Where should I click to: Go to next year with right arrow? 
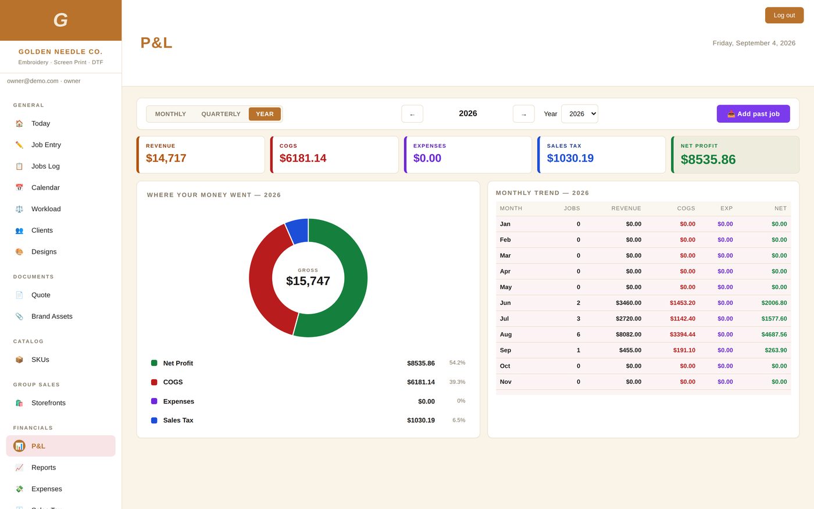523,114
